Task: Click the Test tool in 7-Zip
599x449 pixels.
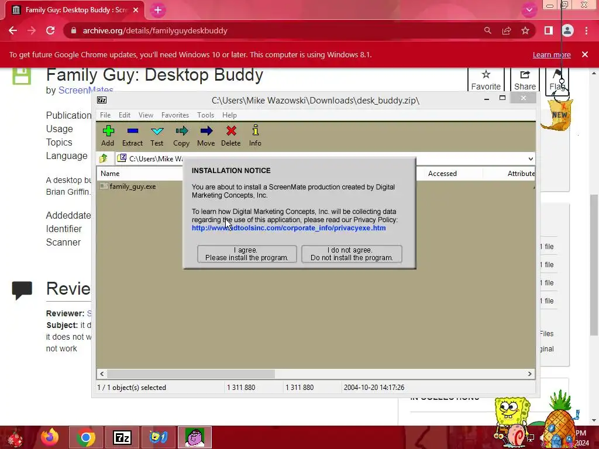Action: coord(157,136)
